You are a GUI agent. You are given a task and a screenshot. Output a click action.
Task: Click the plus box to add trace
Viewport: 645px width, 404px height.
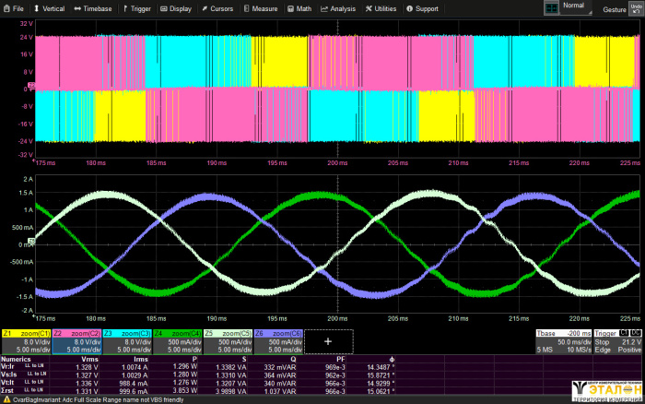(328, 341)
